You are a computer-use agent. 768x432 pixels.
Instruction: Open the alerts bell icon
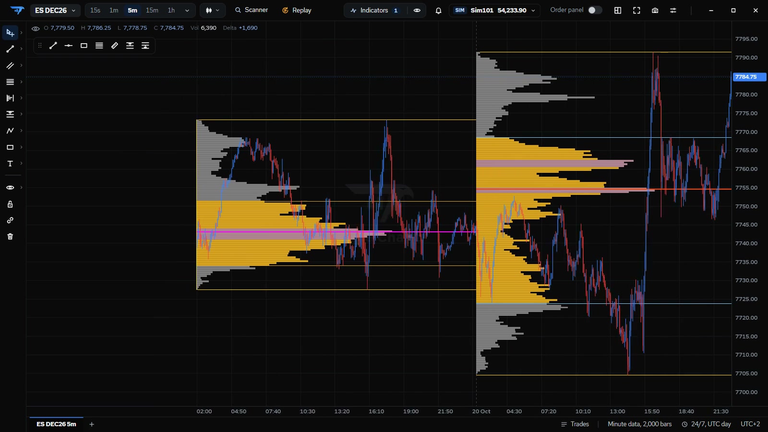pyautogui.click(x=438, y=10)
